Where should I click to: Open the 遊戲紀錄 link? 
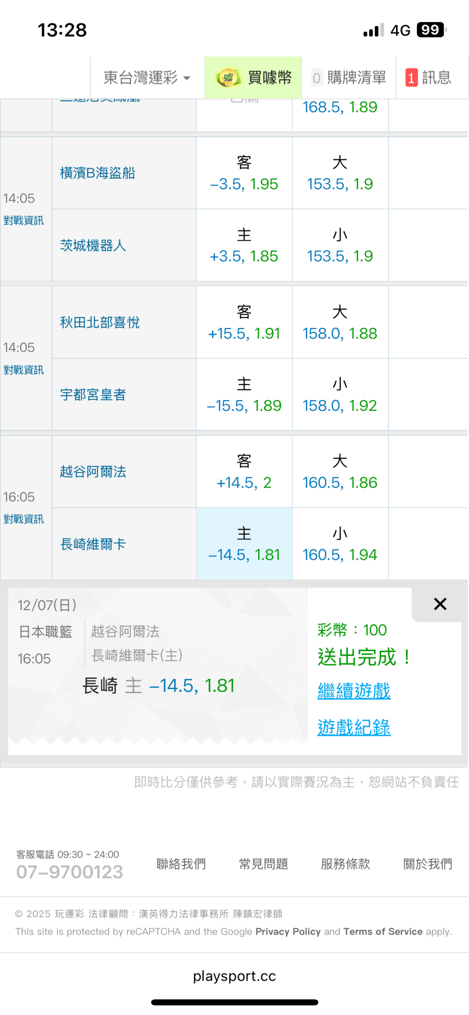tap(354, 727)
